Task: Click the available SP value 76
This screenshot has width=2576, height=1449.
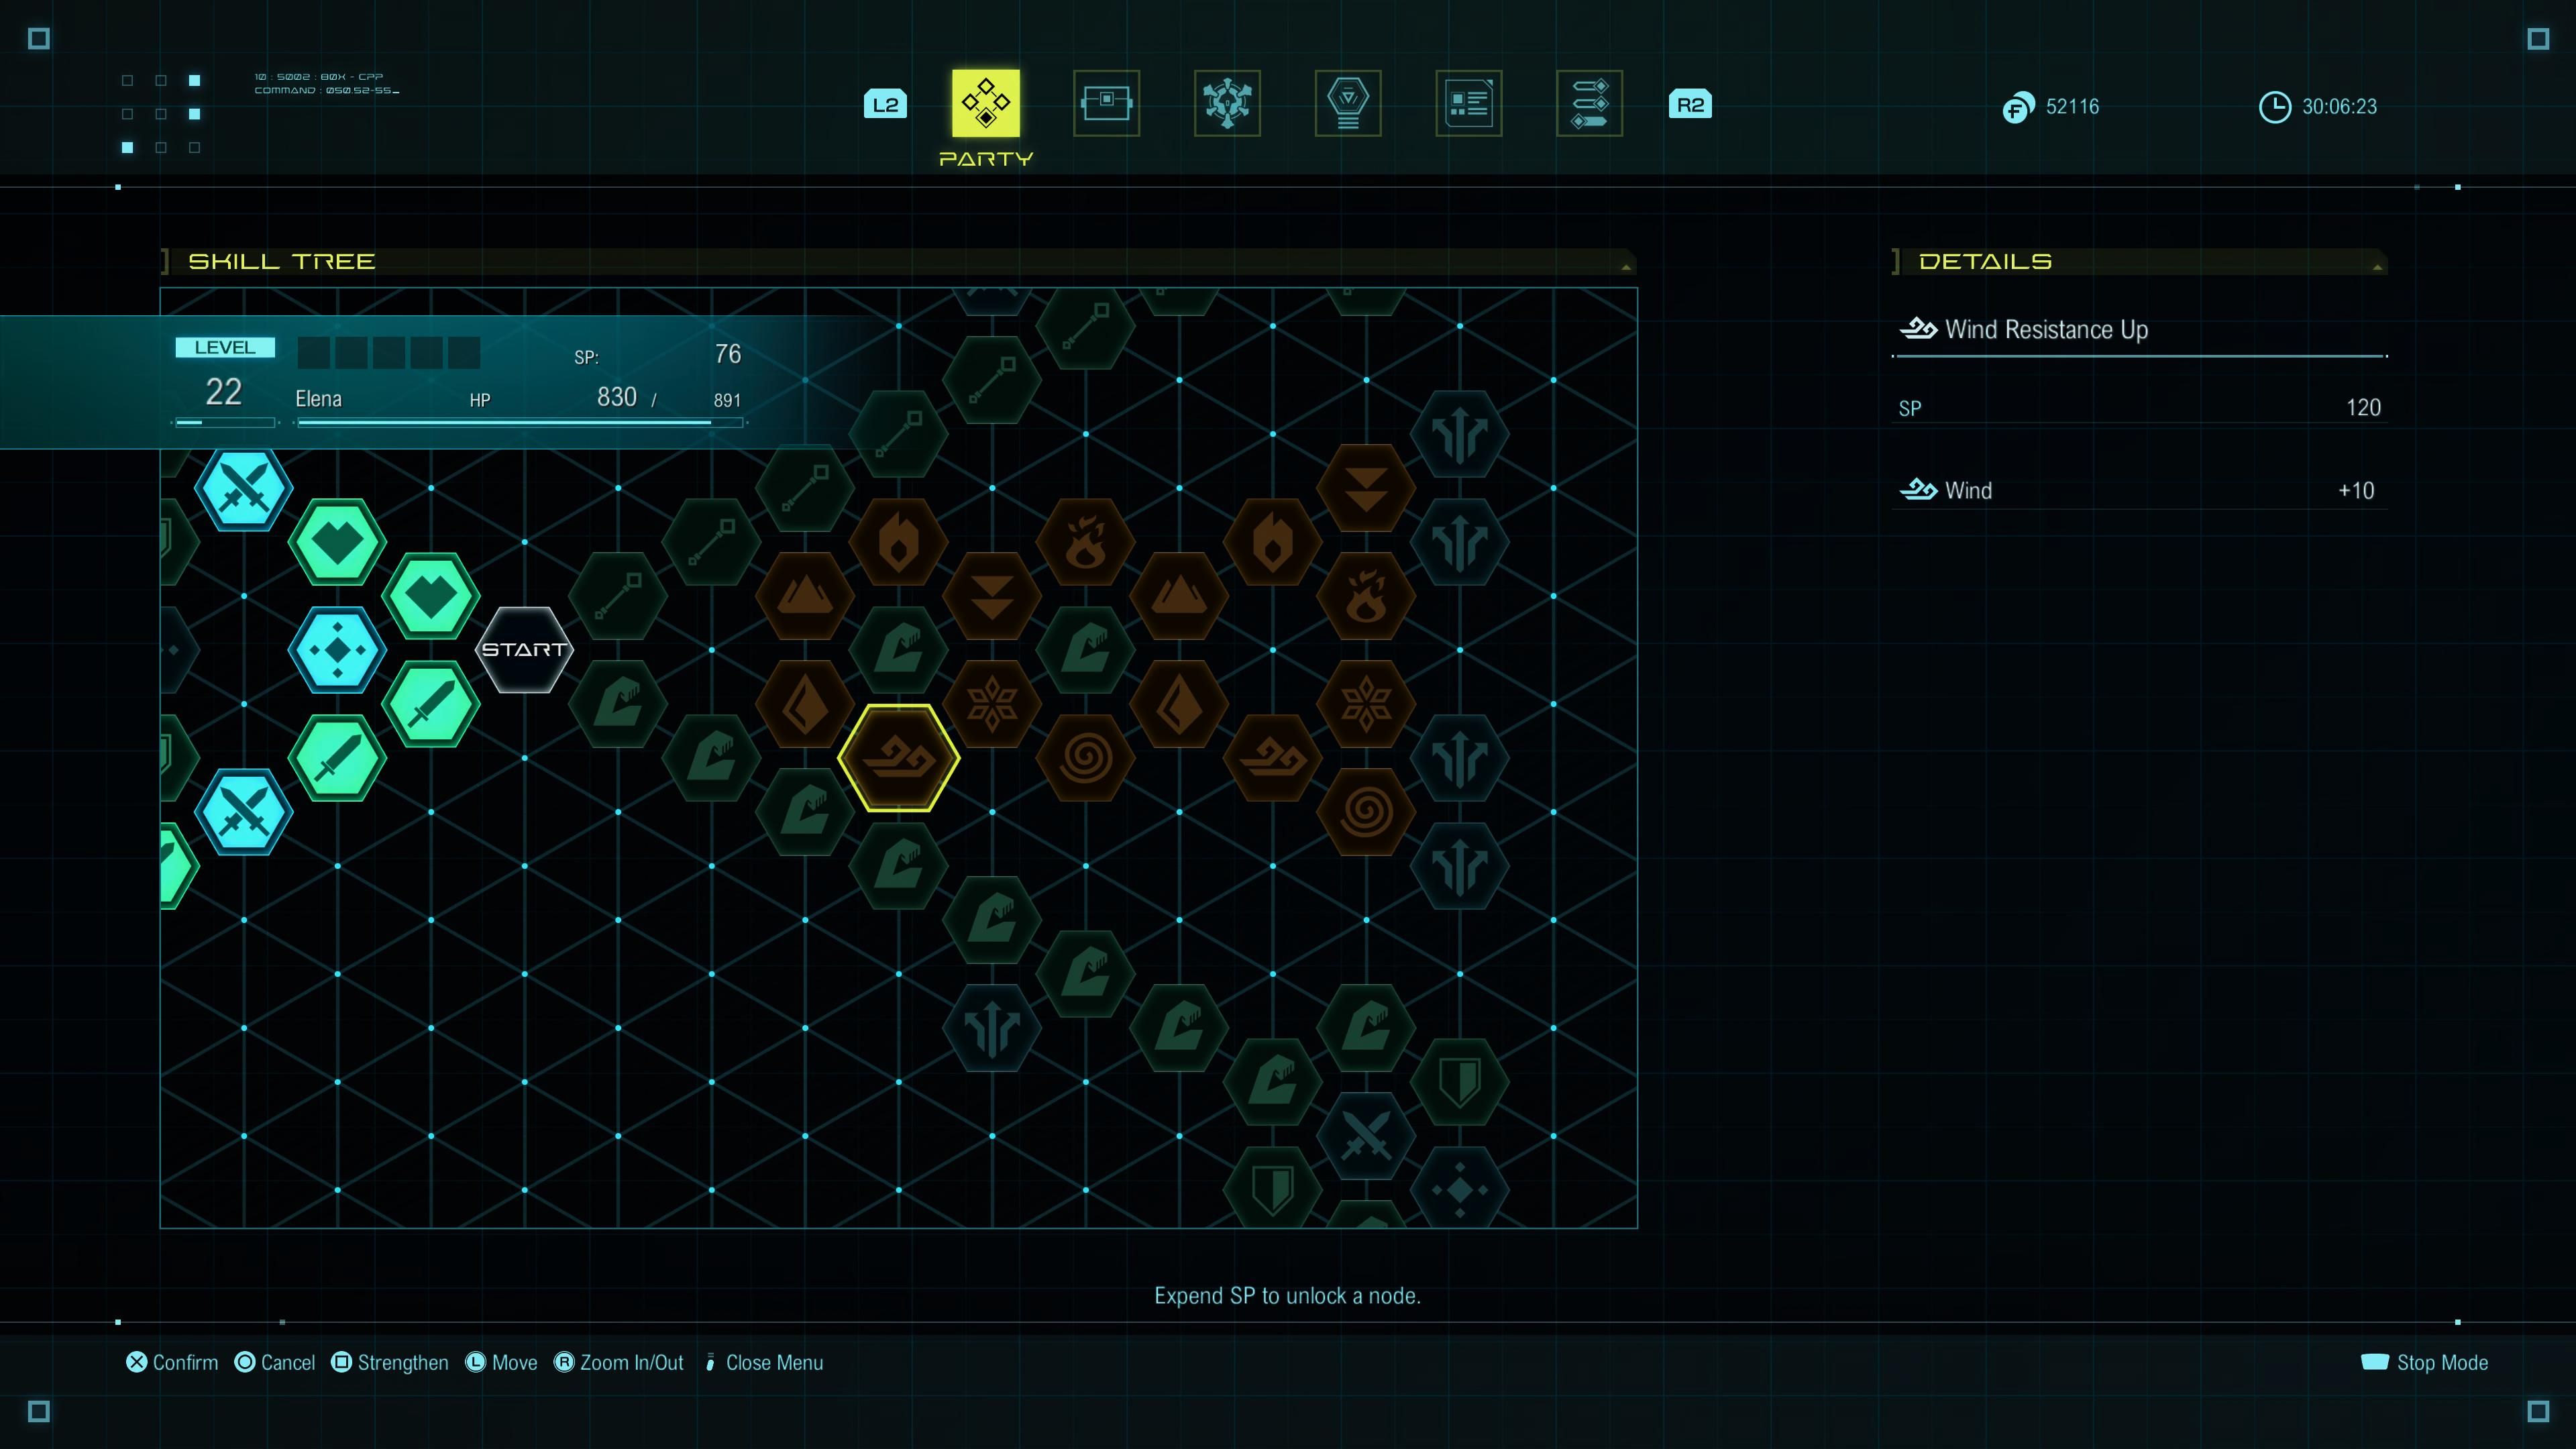Action: (728, 353)
